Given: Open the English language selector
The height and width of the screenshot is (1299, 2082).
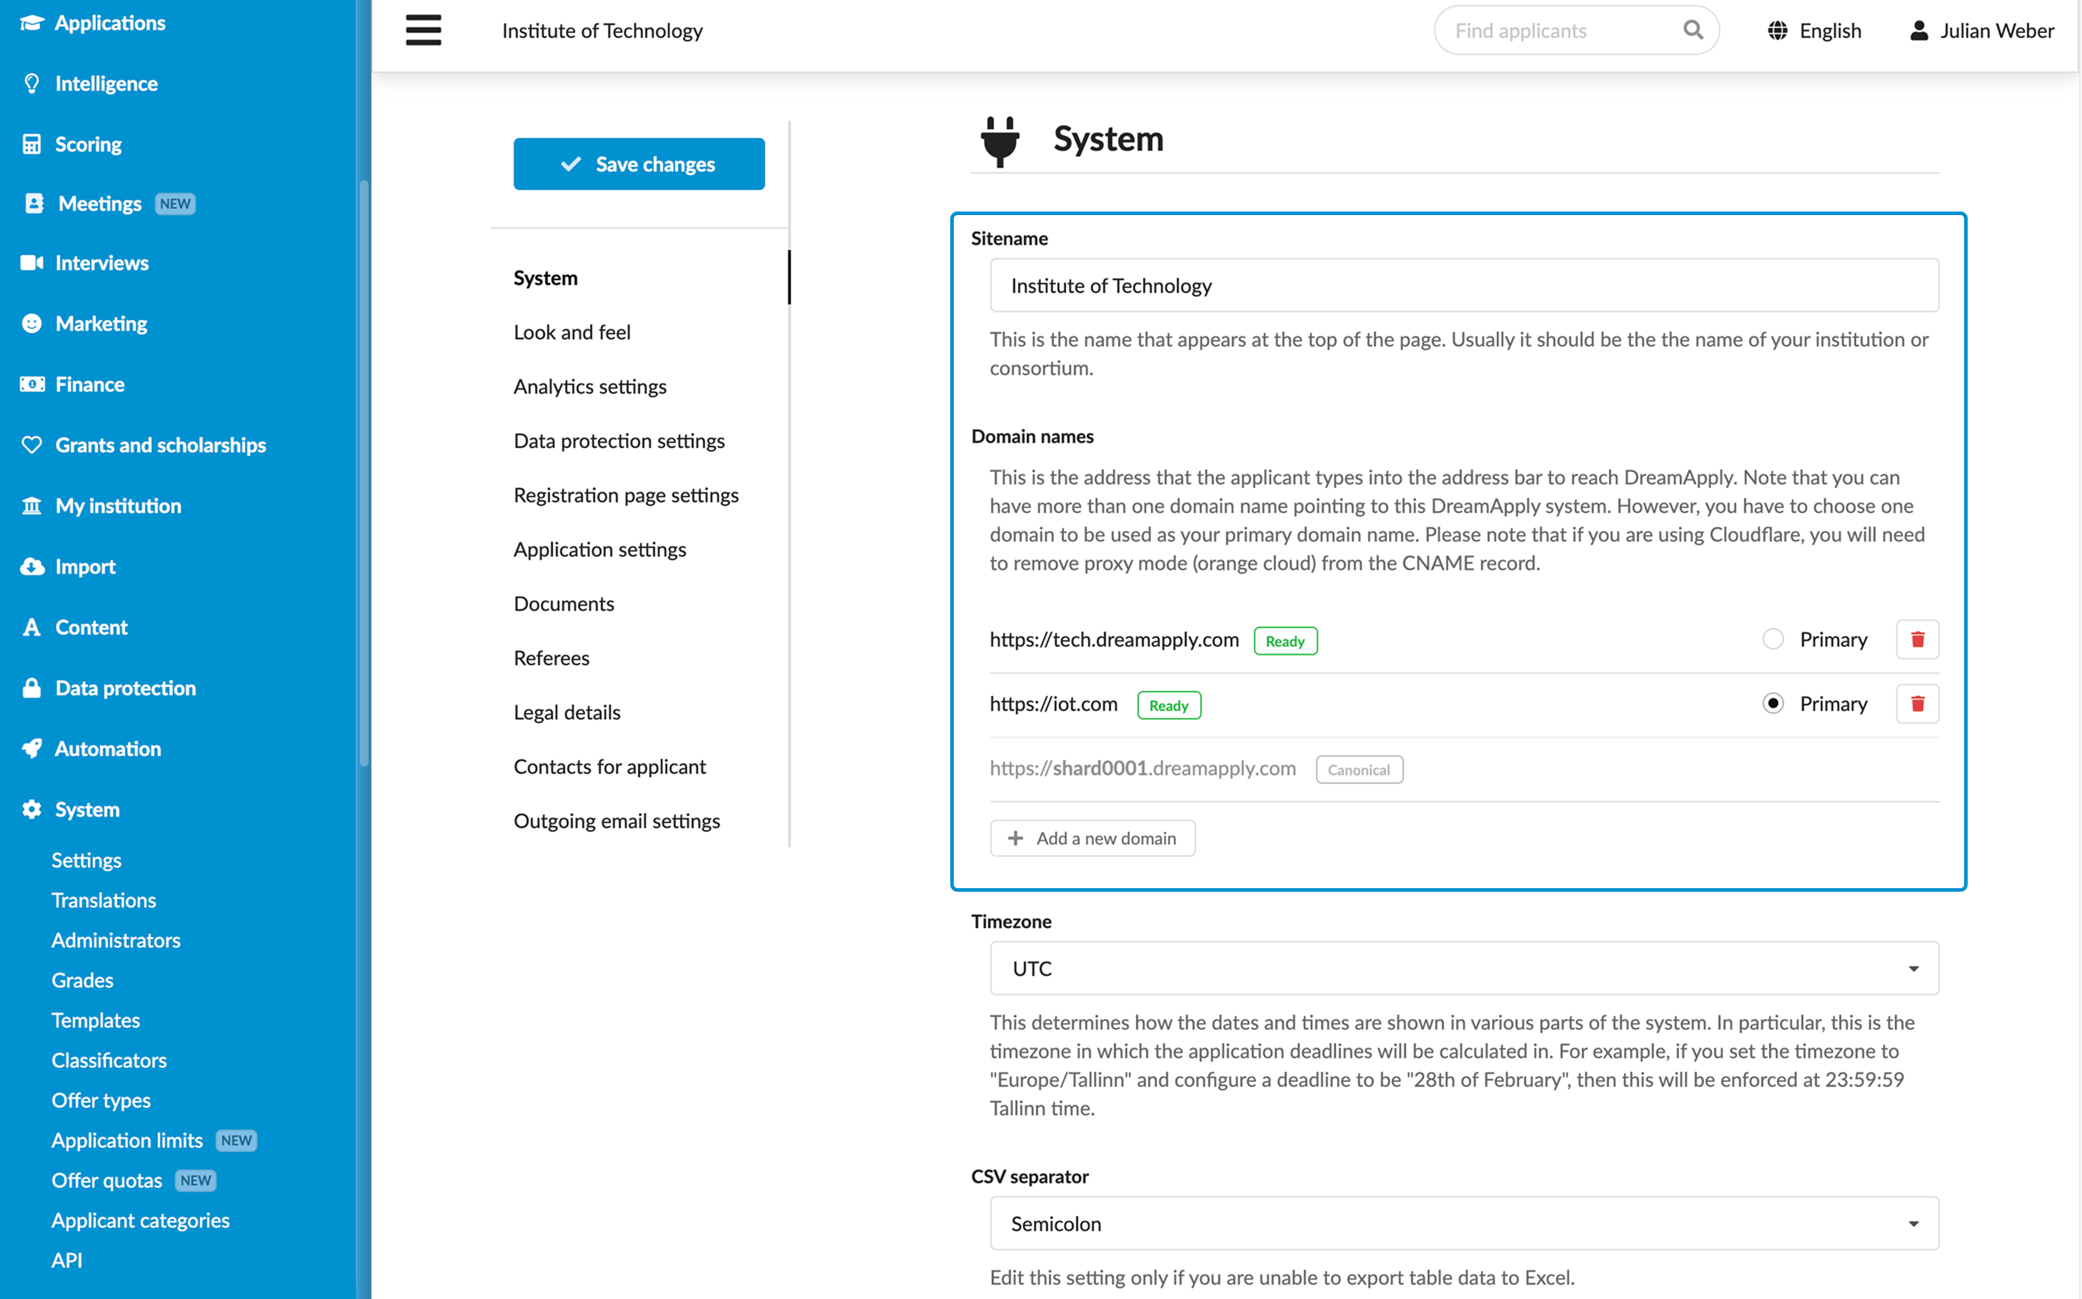Looking at the screenshot, I should 1814,31.
